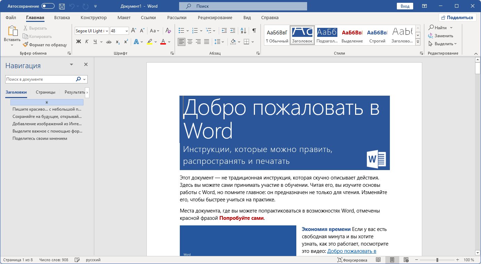The height and width of the screenshot is (264, 481).
Task: Expand the numbered list dropdown arrow
Action: pyautogui.click(x=201, y=31)
